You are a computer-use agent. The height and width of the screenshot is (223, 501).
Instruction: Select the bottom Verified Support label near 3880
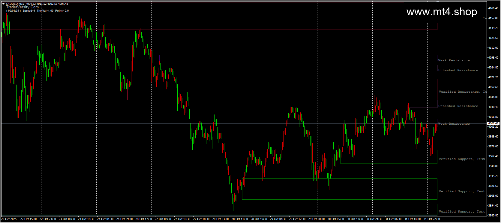(462, 212)
